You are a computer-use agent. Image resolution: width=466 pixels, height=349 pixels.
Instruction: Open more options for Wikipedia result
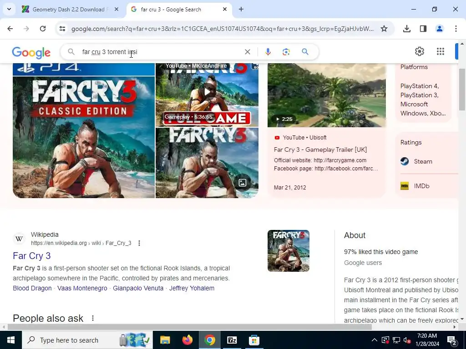pos(139,243)
